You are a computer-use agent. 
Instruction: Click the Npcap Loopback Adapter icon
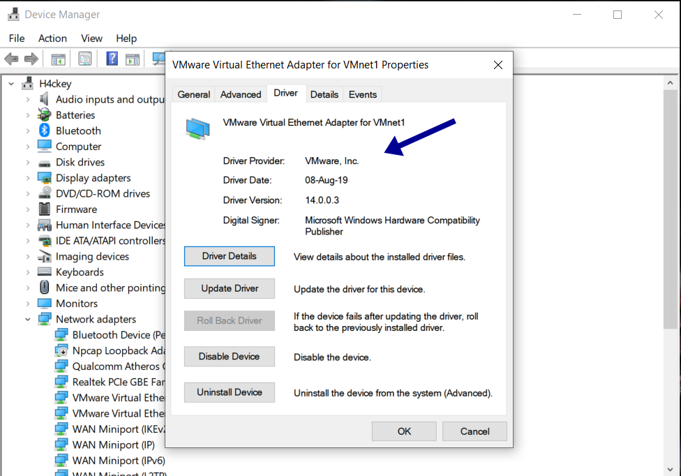tap(60, 350)
